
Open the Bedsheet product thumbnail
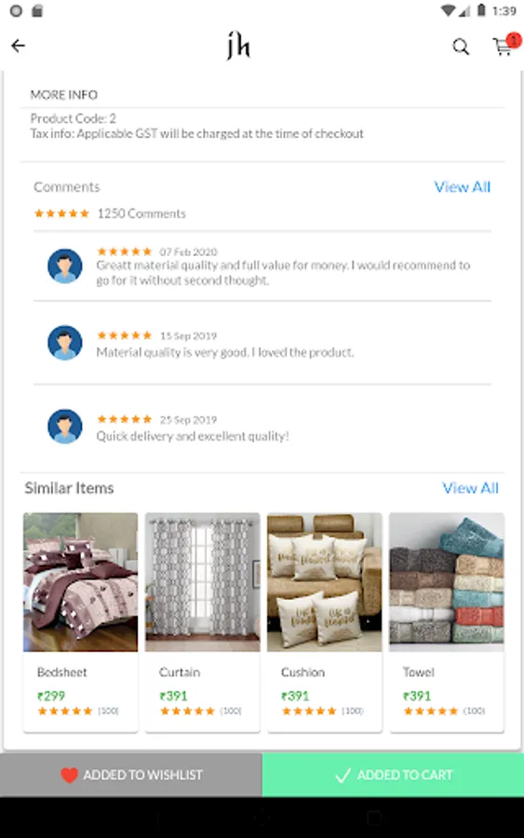click(x=80, y=582)
